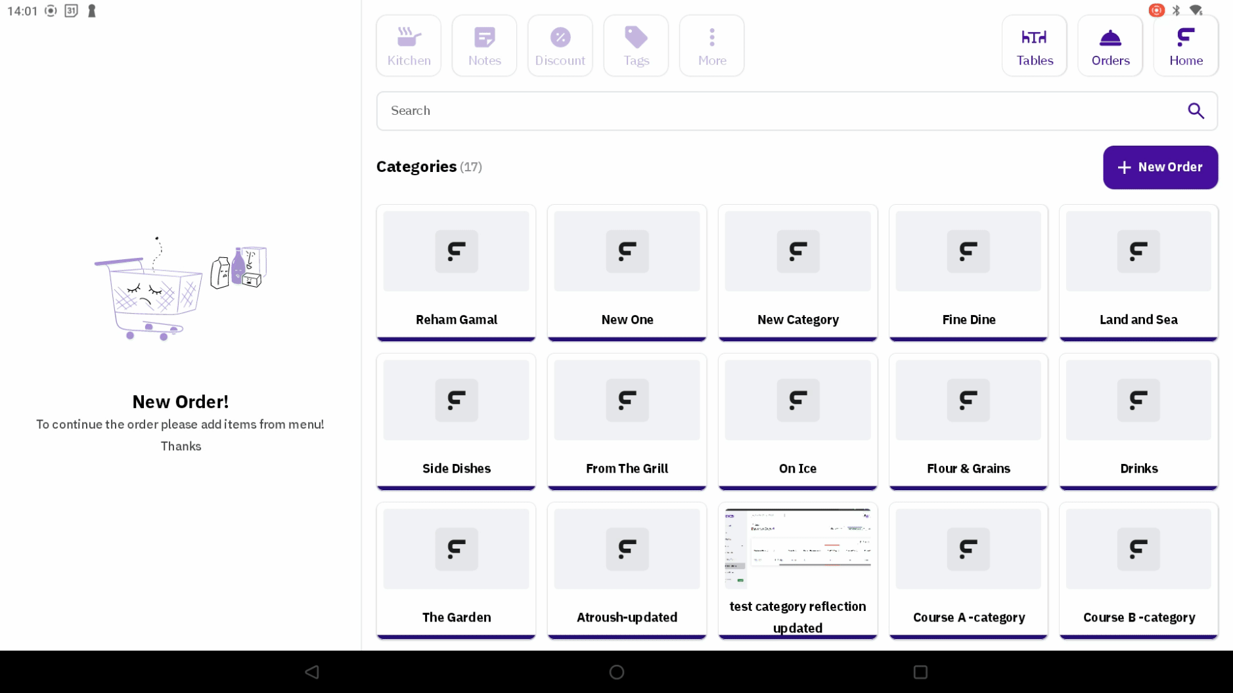
Task: Select the Reham Gamal category
Action: point(456,272)
